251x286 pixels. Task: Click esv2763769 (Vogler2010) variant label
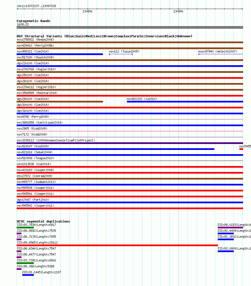pos(36,69)
